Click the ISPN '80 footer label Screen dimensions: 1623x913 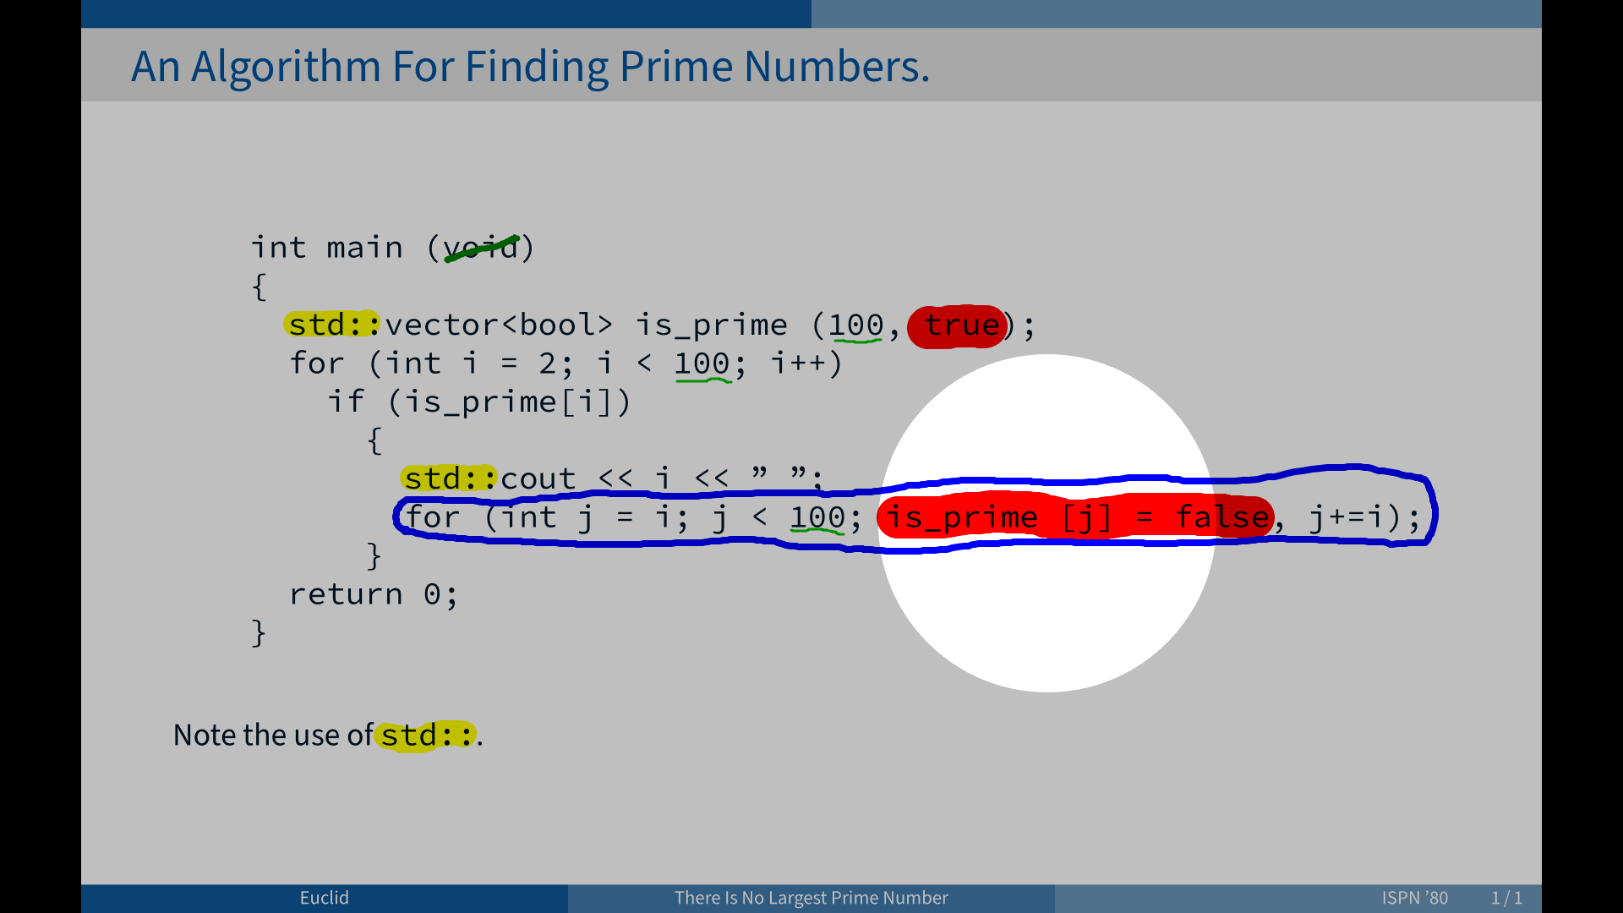tap(1414, 898)
